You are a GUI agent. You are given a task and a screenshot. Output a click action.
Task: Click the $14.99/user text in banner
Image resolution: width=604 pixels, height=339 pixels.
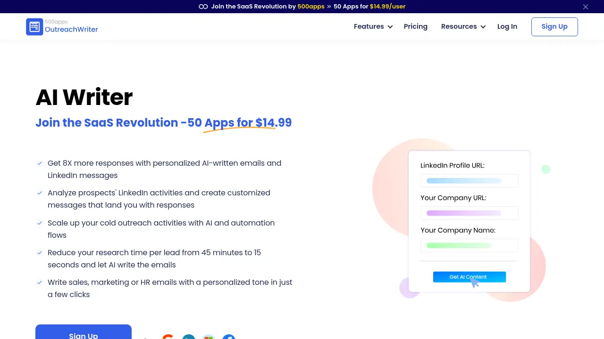[x=387, y=7]
